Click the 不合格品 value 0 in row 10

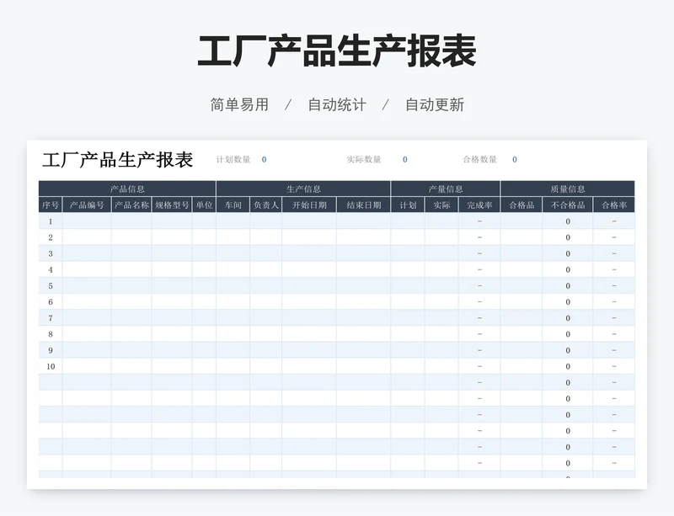568,366
